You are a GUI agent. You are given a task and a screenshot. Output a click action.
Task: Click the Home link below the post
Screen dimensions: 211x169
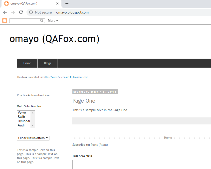[168, 138]
